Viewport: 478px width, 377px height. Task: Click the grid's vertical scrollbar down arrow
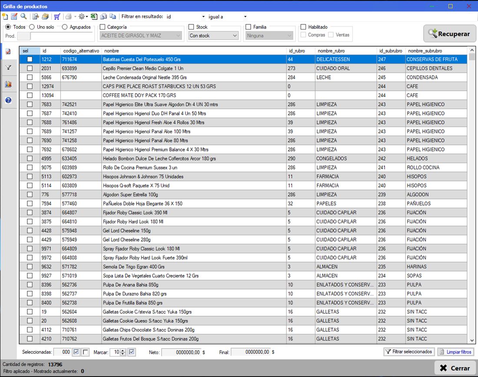point(472,341)
